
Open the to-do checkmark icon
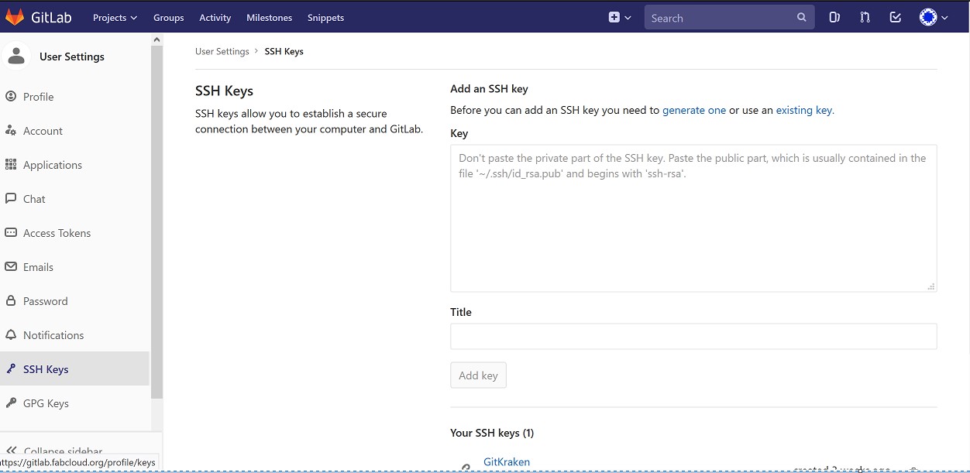coord(896,17)
